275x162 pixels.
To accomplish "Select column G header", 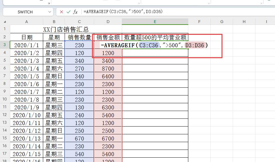I will pyautogui.click(x=222, y=21).
